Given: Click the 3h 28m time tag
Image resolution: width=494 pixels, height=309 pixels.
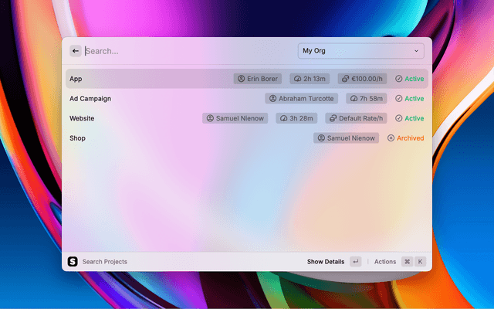Looking at the screenshot, I should click(x=296, y=118).
